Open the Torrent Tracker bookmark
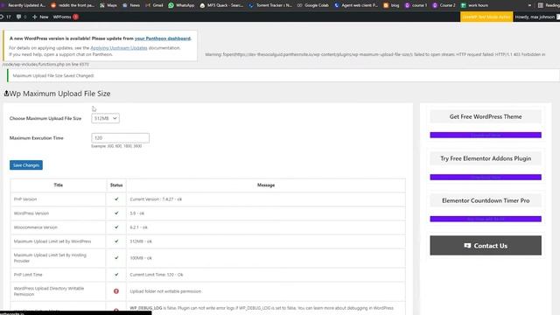560x315 pixels. pyautogui.click(x=270, y=5)
